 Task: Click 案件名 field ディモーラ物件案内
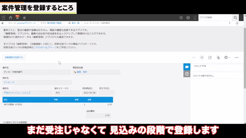point(37,72)
